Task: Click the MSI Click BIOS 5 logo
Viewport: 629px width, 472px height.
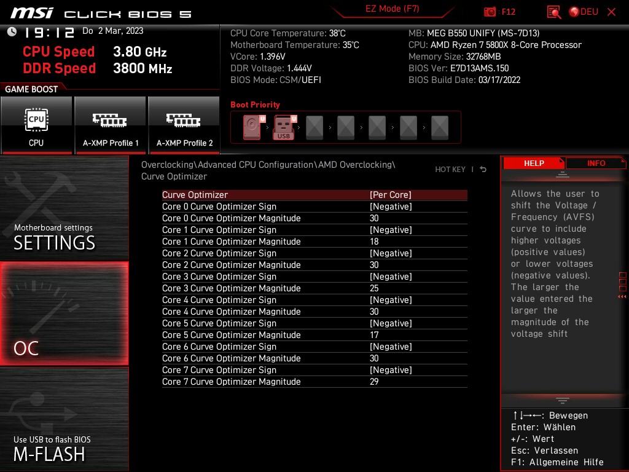Action: click(101, 14)
